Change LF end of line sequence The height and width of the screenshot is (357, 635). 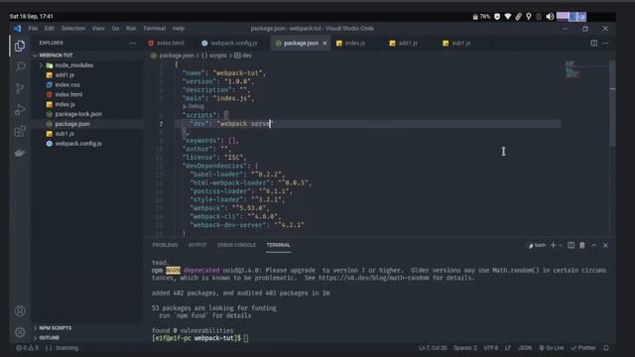507,348
